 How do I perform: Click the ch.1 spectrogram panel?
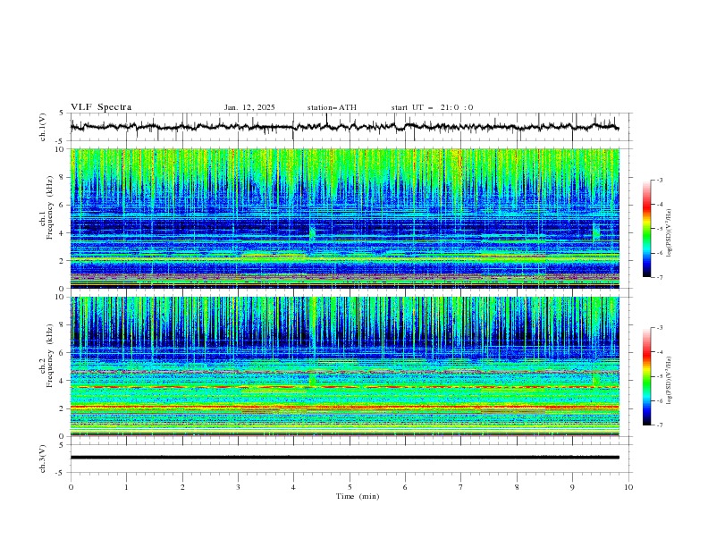[344, 218]
